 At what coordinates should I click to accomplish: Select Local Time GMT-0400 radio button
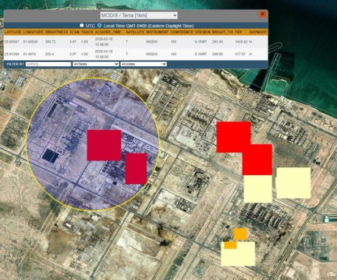pos(100,25)
